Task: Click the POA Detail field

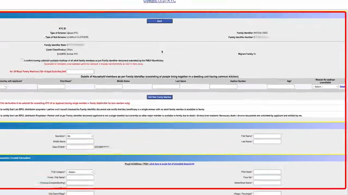Action: point(267,172)
